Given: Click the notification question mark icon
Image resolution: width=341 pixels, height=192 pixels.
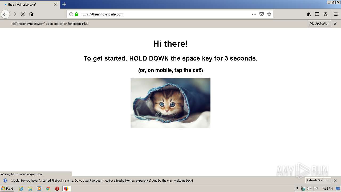Looking at the screenshot, I should click(x=5, y=181).
